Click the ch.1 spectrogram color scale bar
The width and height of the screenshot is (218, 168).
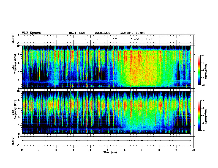[x=199, y=70]
